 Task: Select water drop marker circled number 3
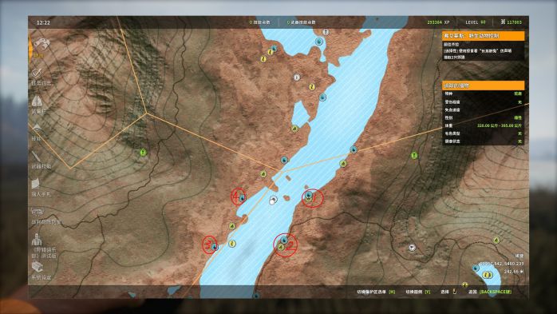214,246
